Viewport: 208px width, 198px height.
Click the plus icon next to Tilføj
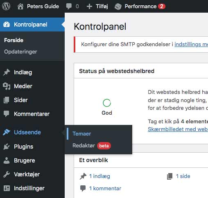[x=89, y=7]
